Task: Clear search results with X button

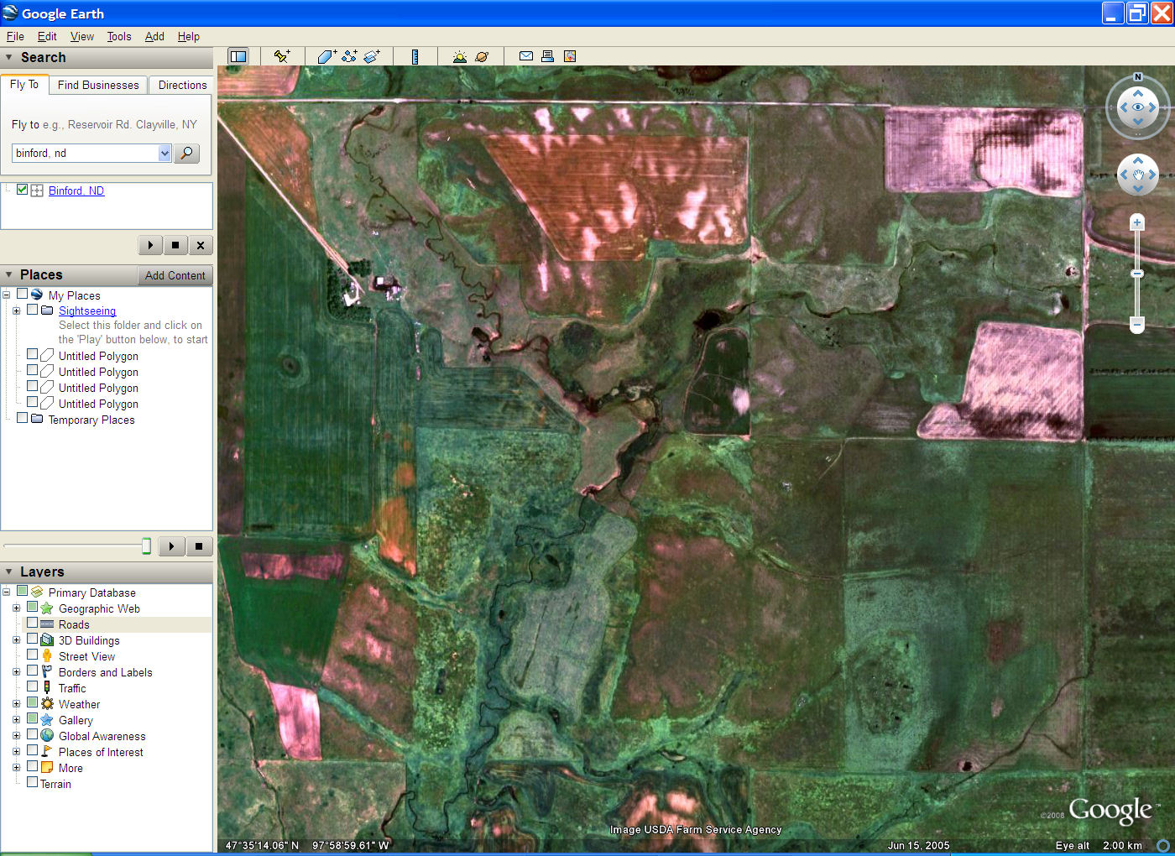Action: (200, 245)
